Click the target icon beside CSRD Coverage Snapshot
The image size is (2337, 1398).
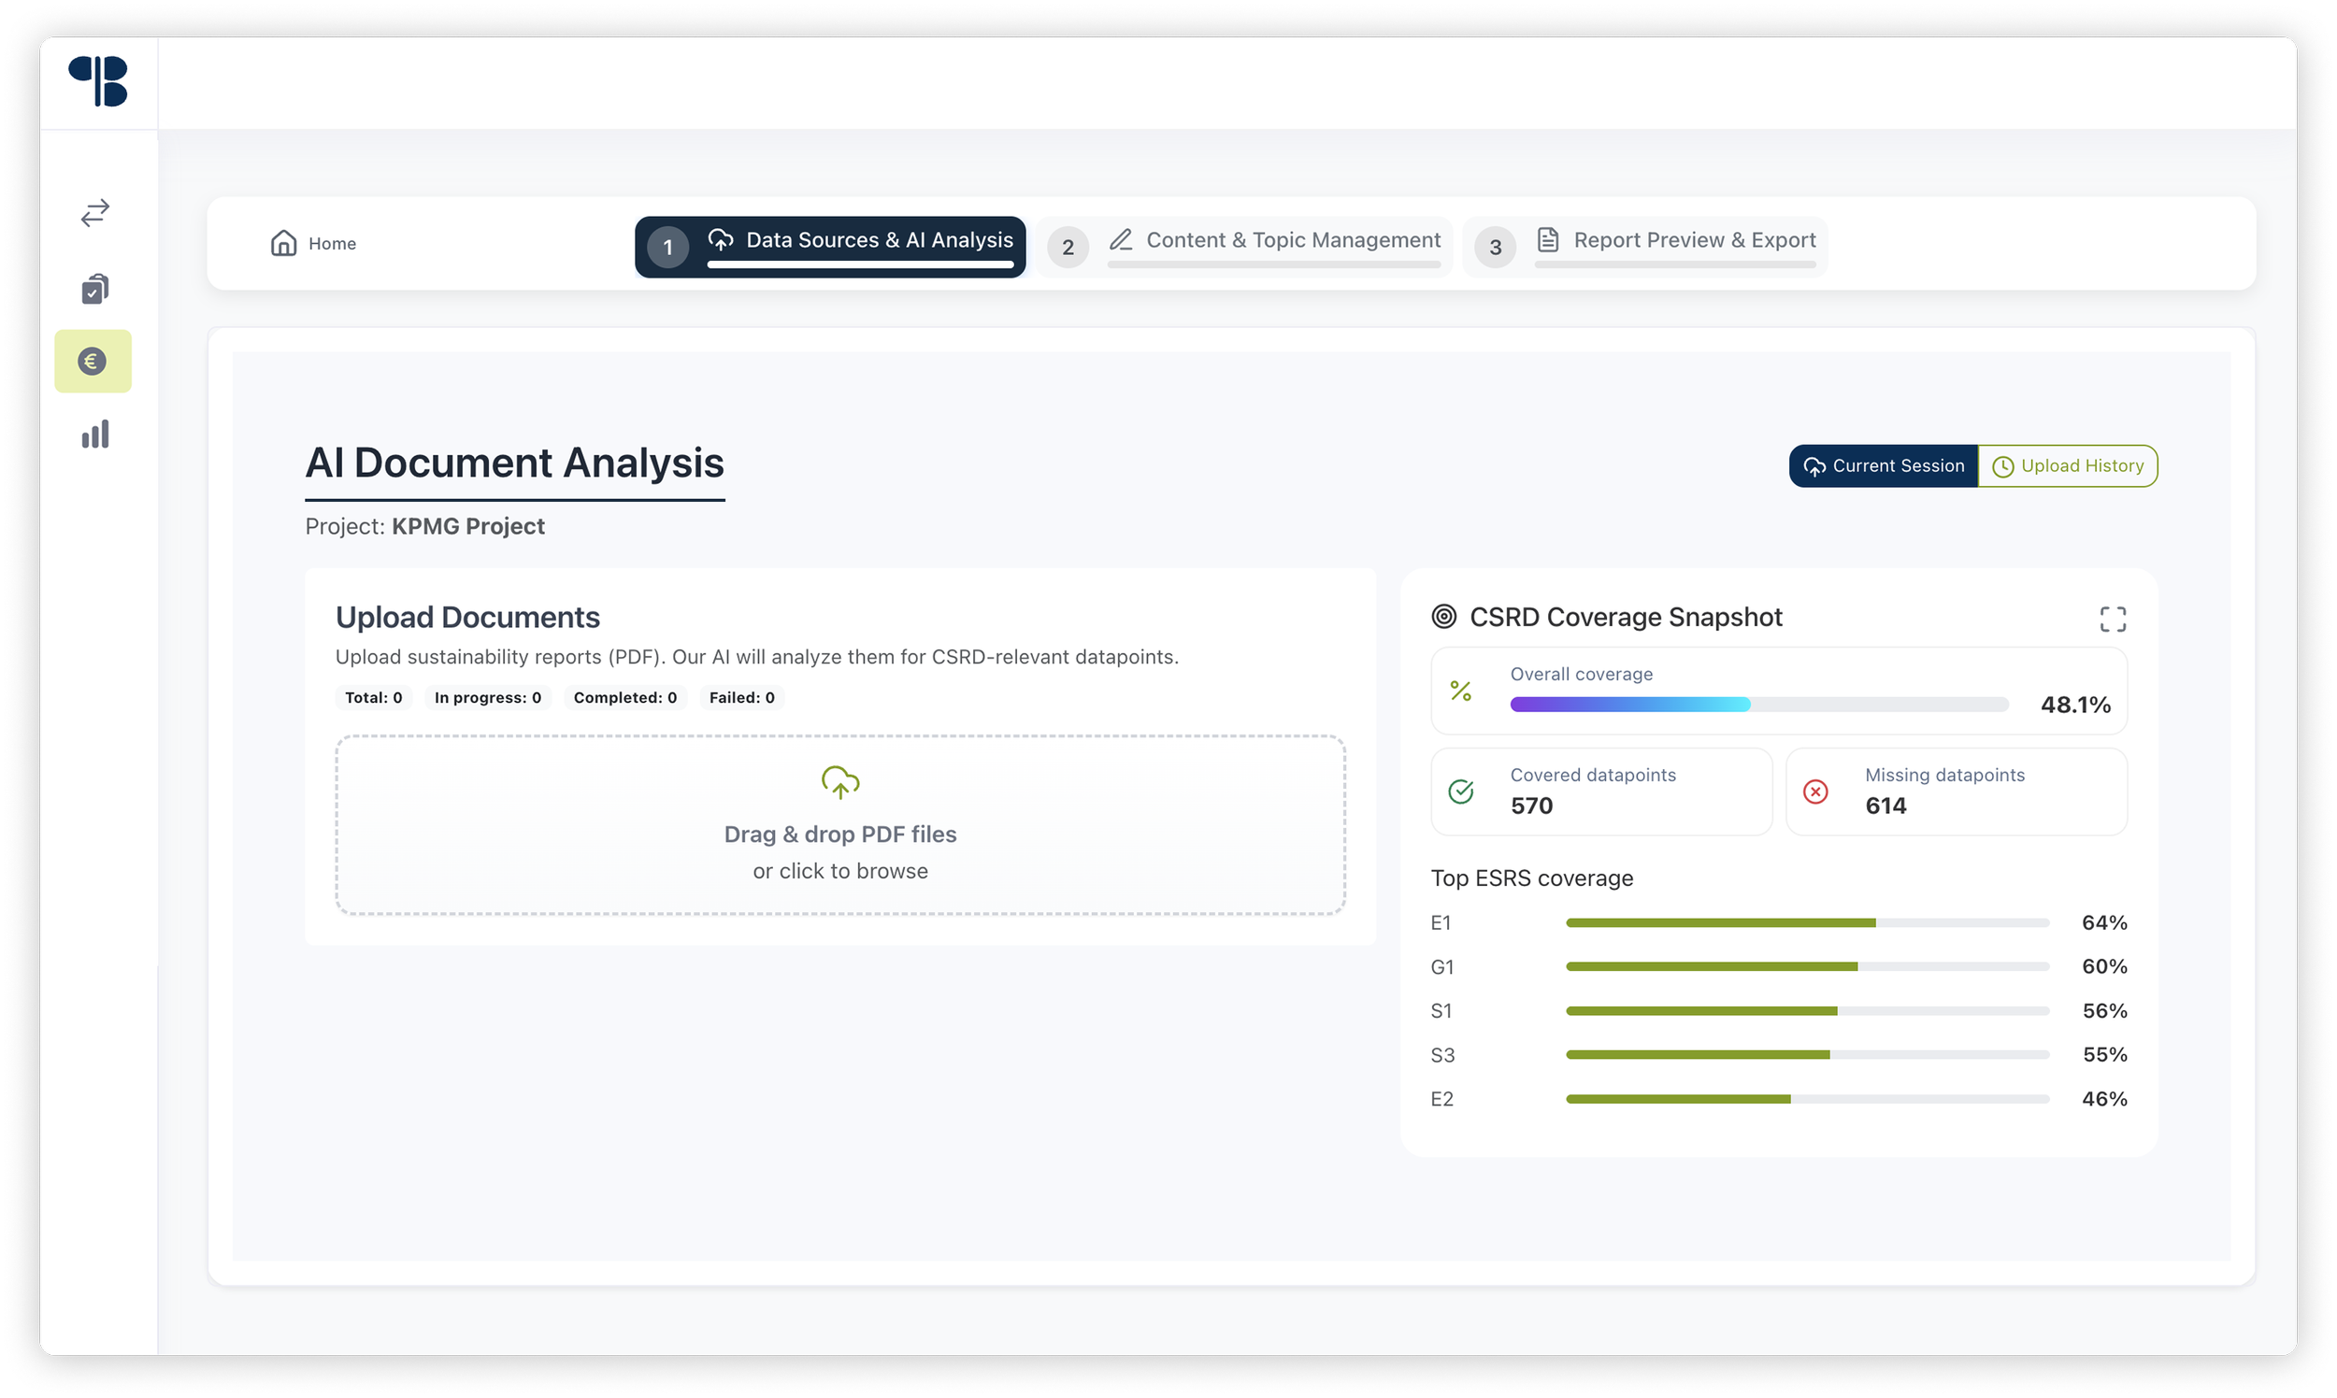click(x=1443, y=617)
